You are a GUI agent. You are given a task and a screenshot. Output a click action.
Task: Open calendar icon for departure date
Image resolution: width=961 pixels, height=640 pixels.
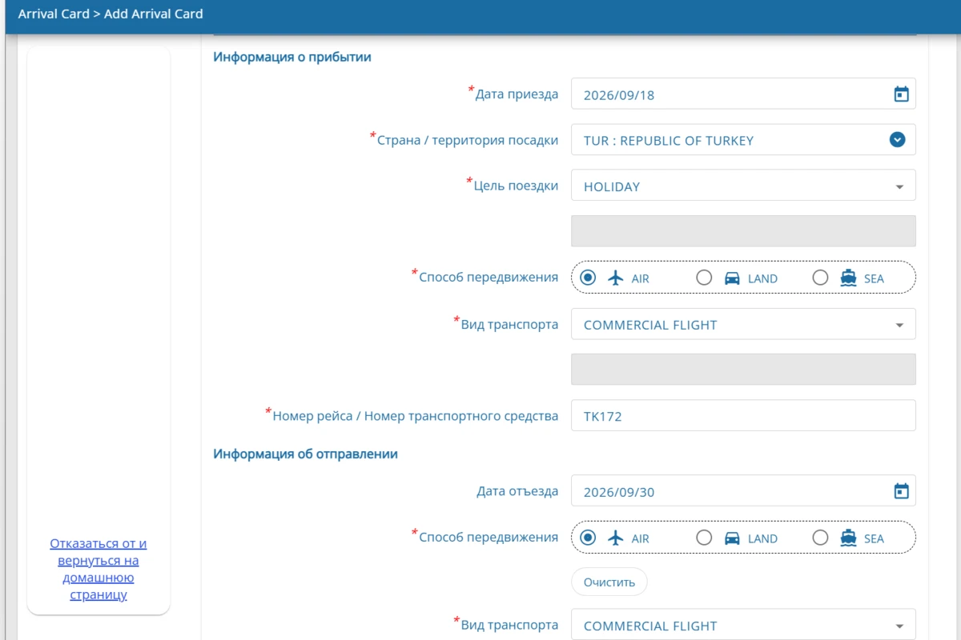point(901,491)
